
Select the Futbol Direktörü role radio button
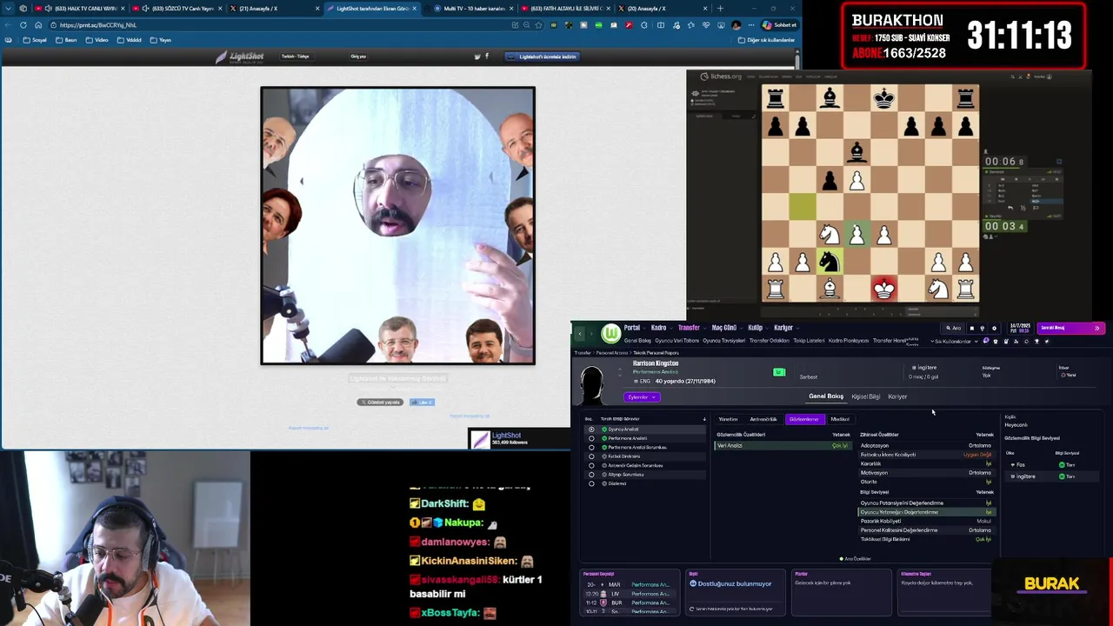pos(591,456)
